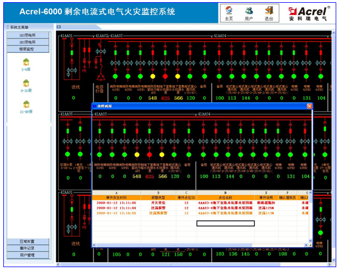339x271 pixels.
Task: Click the 电容补偿 label in 41AA02
Action: [x=100, y=89]
